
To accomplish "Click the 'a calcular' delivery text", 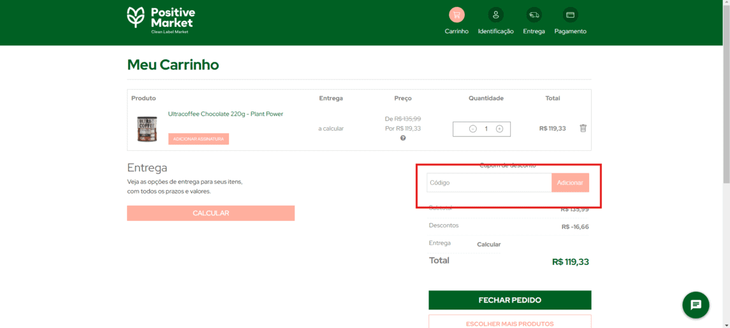I will pos(331,129).
